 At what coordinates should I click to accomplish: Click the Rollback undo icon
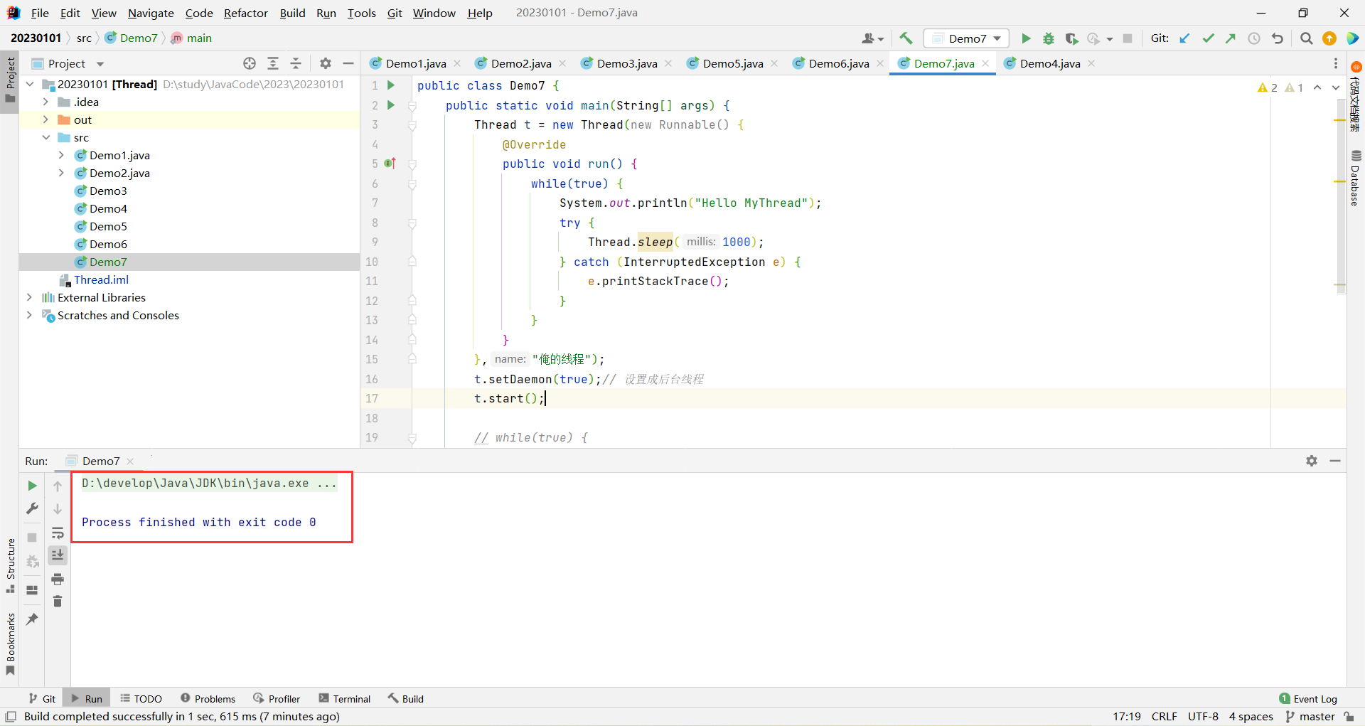pyautogui.click(x=1278, y=38)
